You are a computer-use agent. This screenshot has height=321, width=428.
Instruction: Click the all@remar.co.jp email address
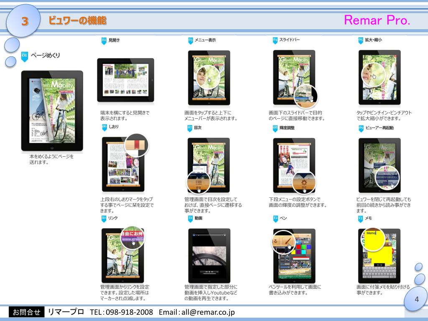click(x=208, y=312)
